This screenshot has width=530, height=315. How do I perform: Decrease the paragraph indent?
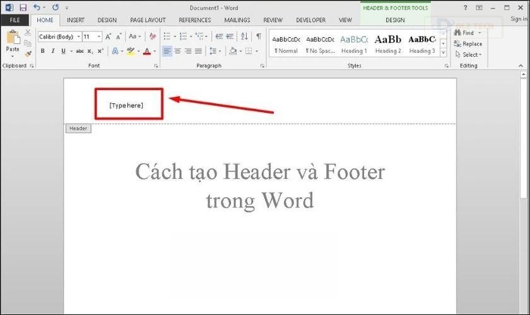pos(219,36)
